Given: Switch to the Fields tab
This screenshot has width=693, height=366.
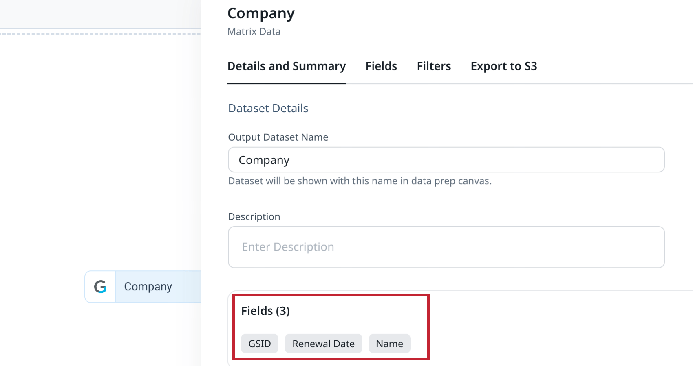Looking at the screenshot, I should click(x=381, y=66).
